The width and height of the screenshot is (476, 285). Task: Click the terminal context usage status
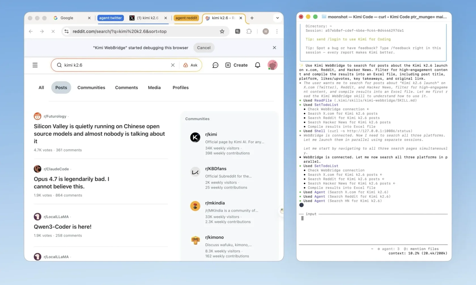point(418,253)
